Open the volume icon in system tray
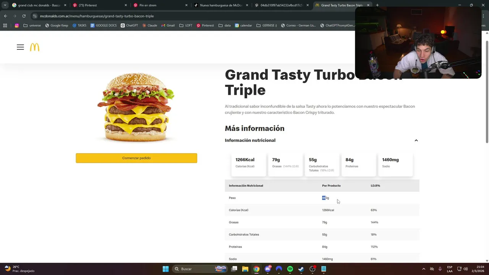This screenshot has width=489, height=275. point(465,269)
